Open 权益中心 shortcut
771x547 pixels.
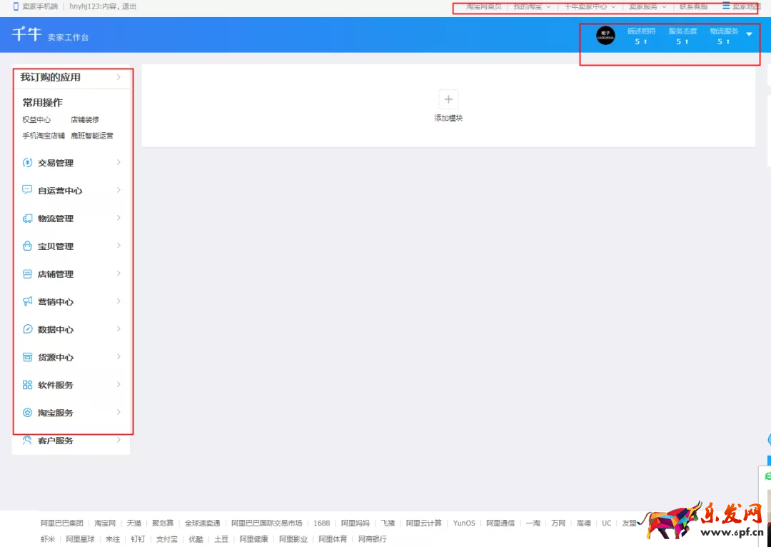click(x=36, y=119)
